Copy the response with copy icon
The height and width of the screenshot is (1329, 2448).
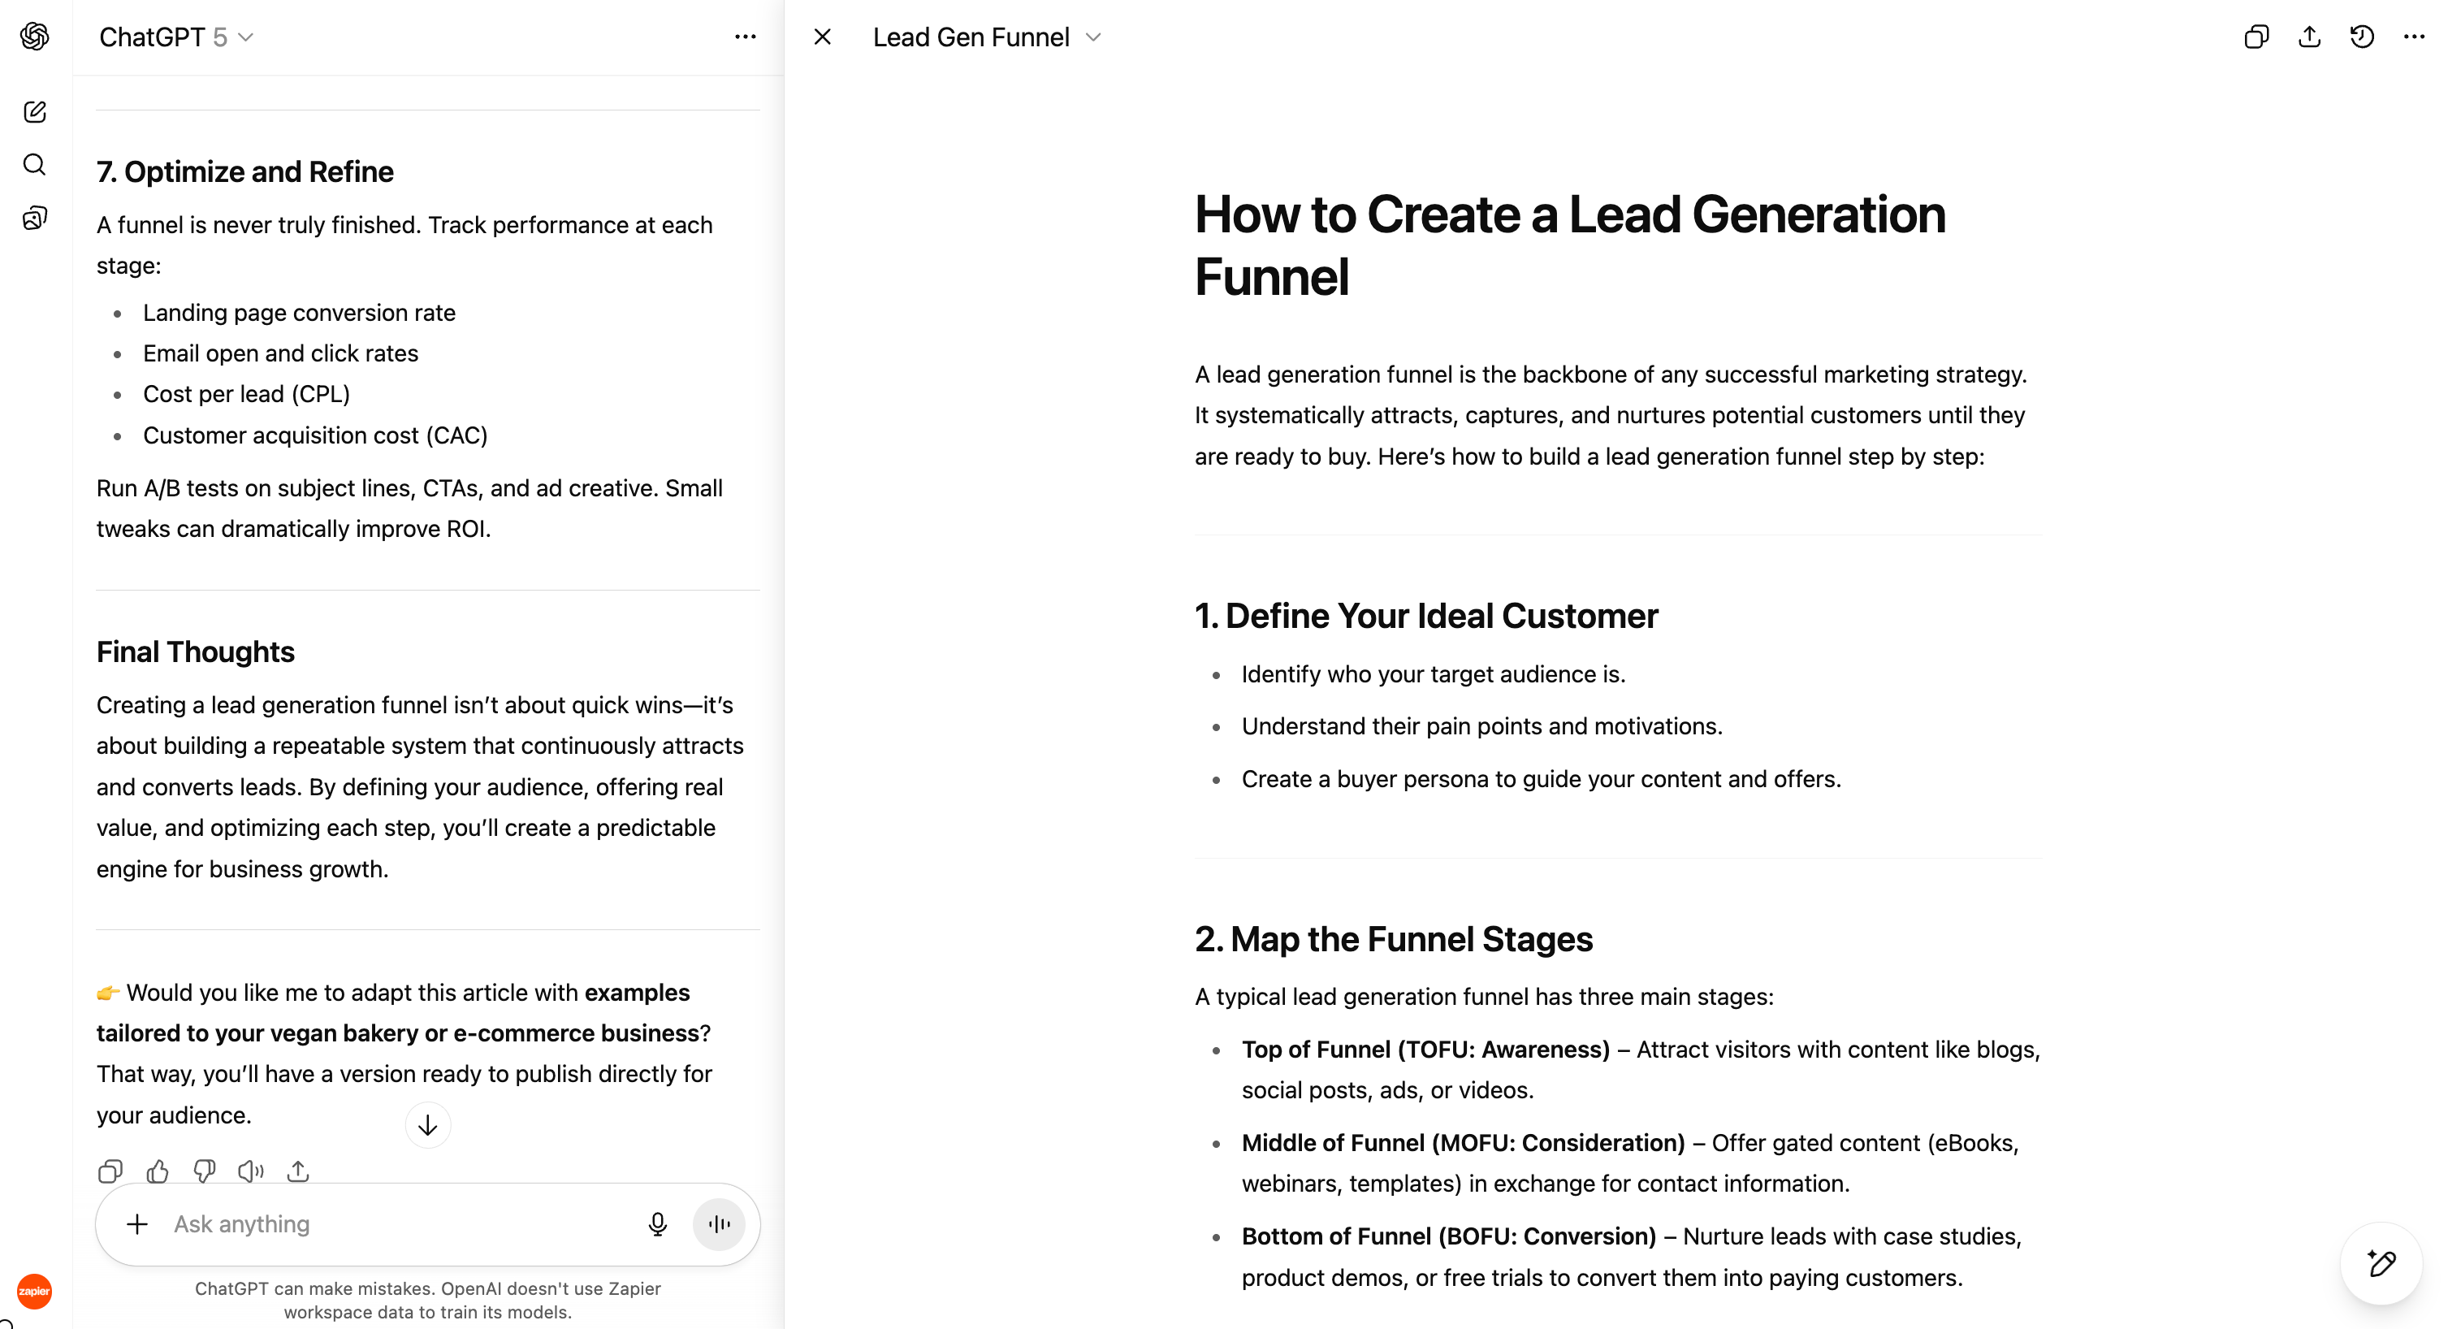tap(110, 1171)
